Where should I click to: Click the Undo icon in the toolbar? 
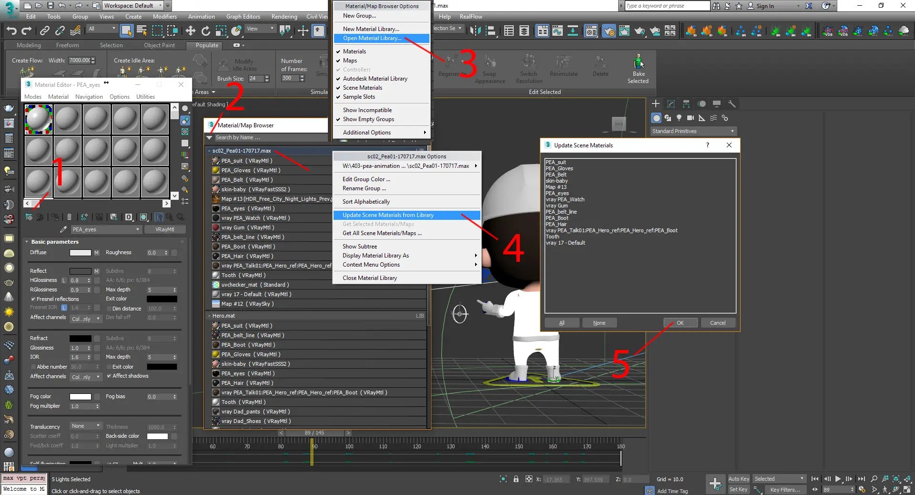pos(11,31)
